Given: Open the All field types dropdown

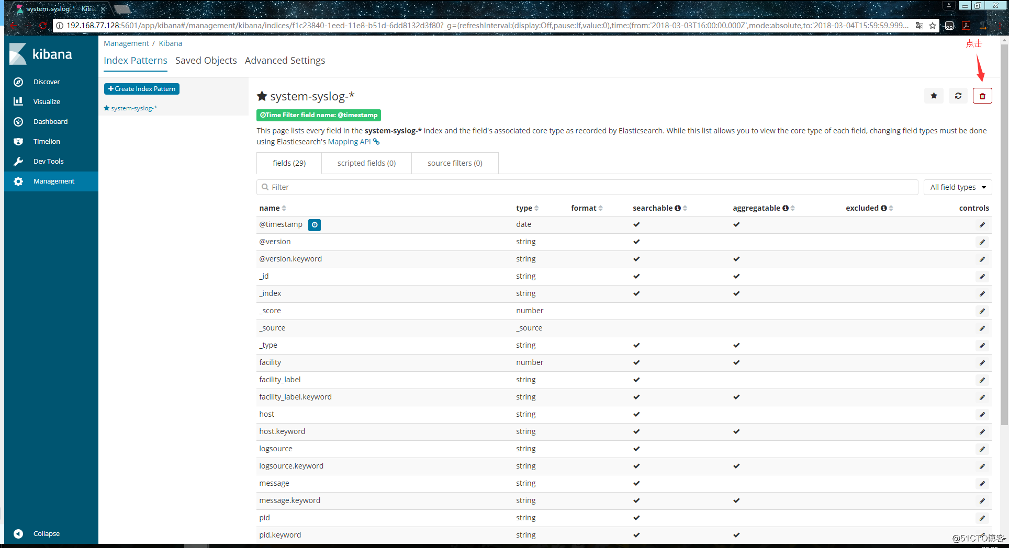Looking at the screenshot, I should pyautogui.click(x=958, y=187).
